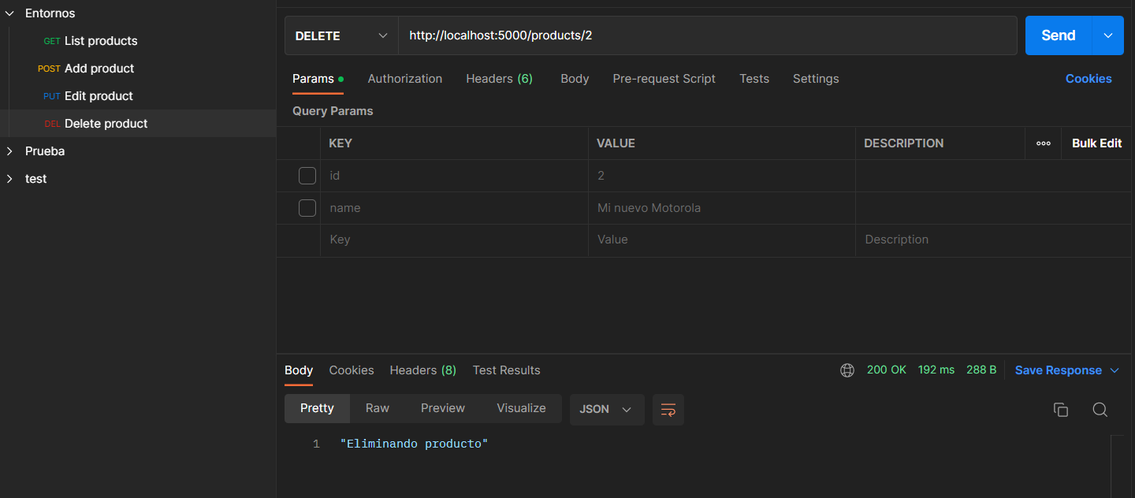Click the globe network icon near status
Viewport: 1135px width, 498px height.
pyautogui.click(x=847, y=370)
